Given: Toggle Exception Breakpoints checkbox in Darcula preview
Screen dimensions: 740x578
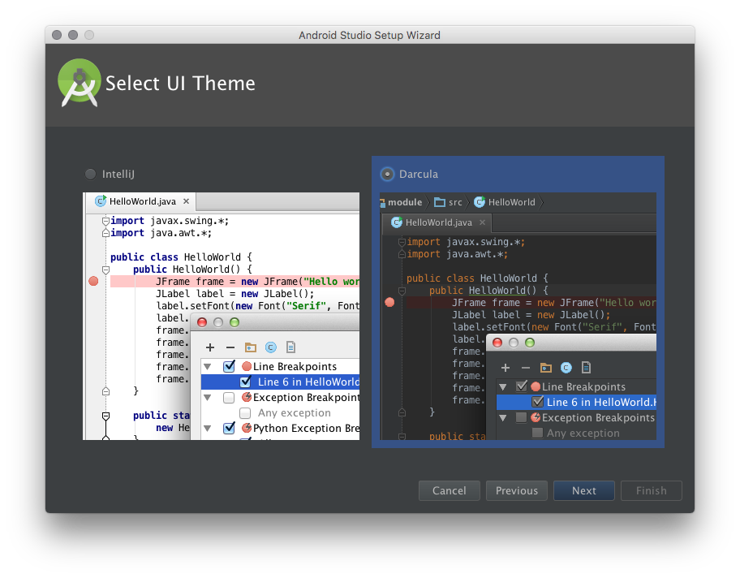Looking at the screenshot, I should [522, 418].
